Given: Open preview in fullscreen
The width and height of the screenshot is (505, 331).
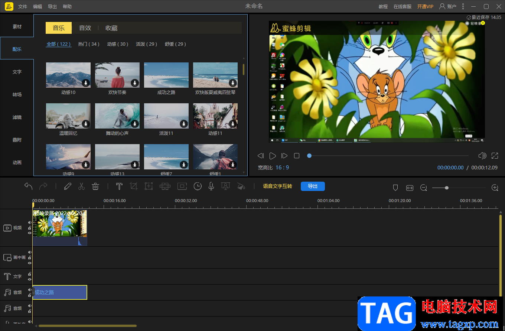Looking at the screenshot, I should tap(495, 156).
